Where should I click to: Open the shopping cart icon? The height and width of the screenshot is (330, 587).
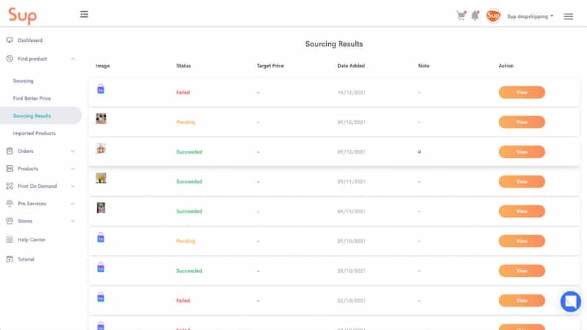[461, 16]
